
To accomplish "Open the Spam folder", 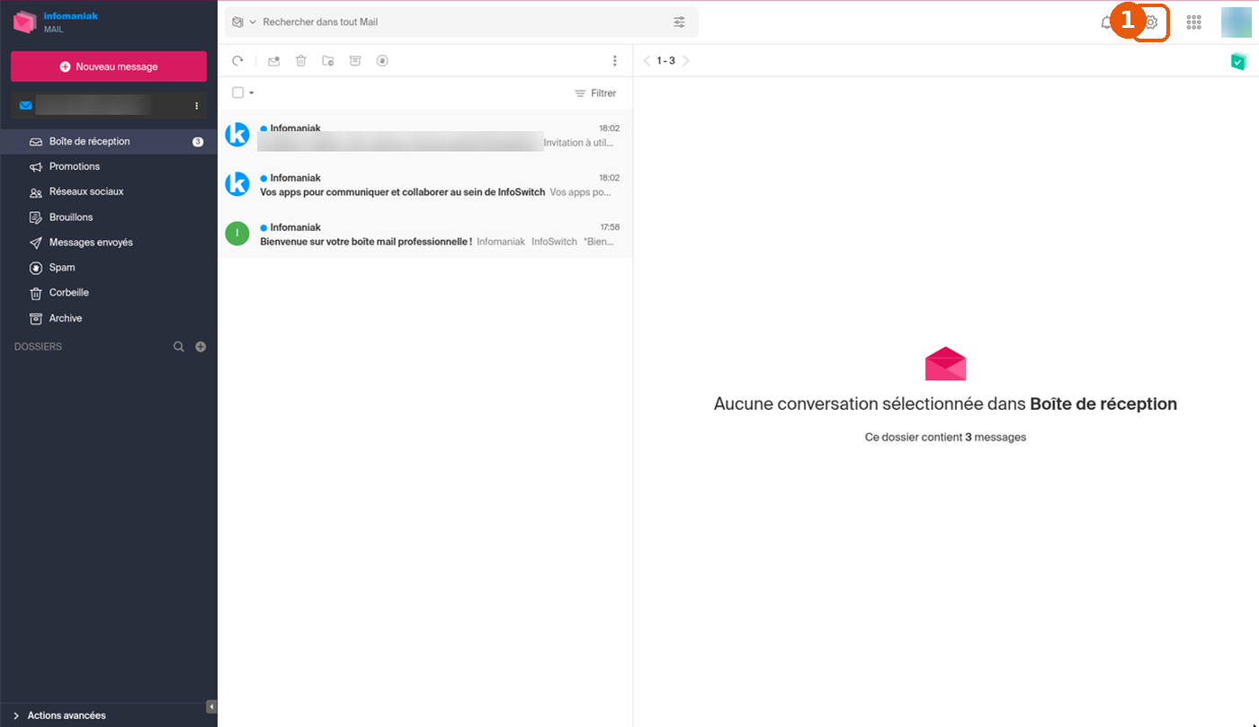I will tap(108, 268).
